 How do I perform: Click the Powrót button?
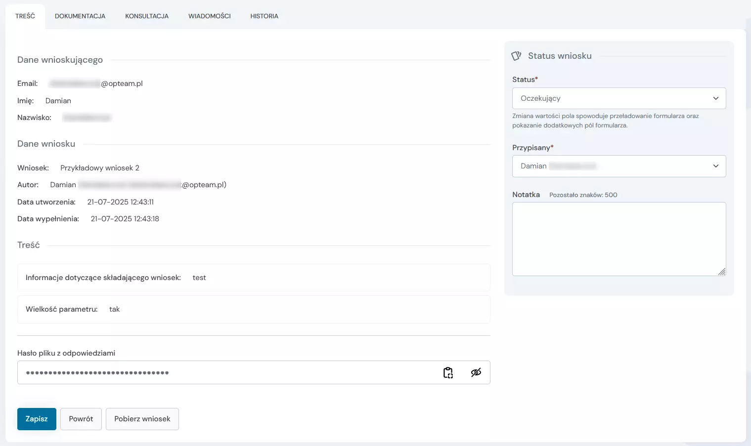click(x=81, y=419)
